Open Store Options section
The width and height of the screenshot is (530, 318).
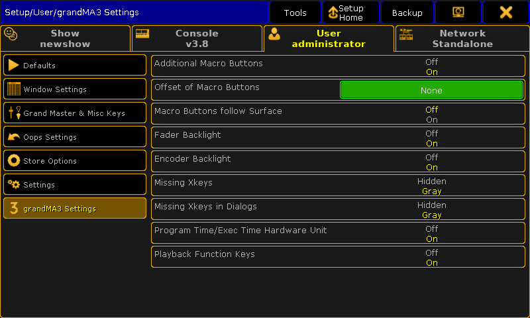coord(75,160)
